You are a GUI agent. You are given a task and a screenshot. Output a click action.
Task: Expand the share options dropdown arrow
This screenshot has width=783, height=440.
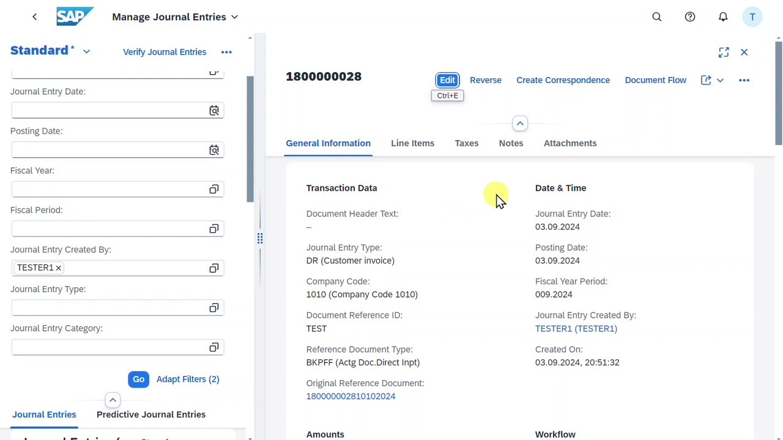720,80
